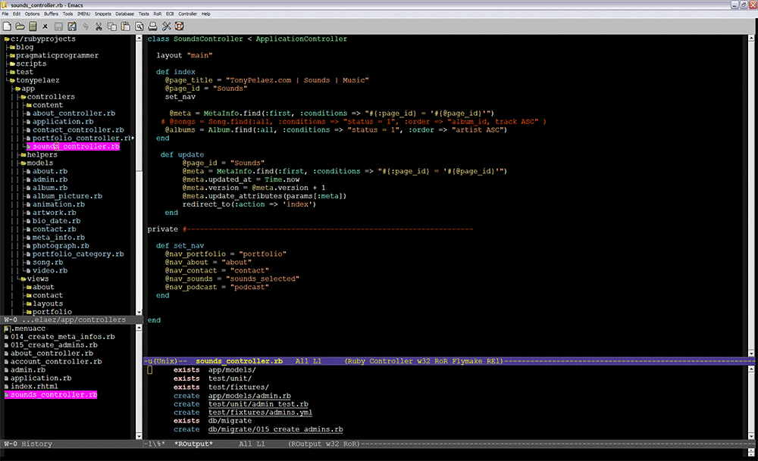Follow the app/models/admin.rb link in ROutput
Viewport: 758px width, 461px height.
click(x=249, y=396)
